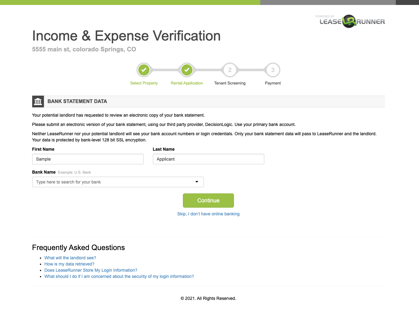
Task: Open FAQ: What will the landlord see?
Action: (70, 258)
